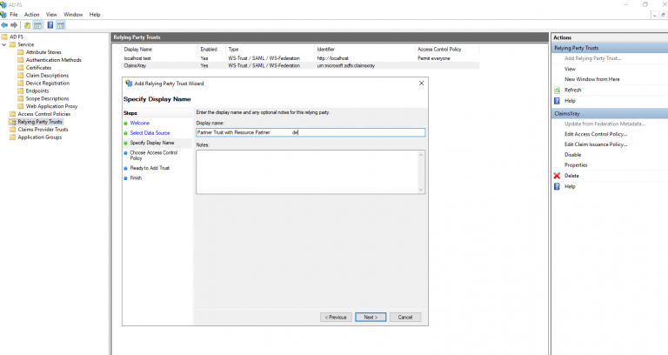668x355 pixels.
Task: Open the Help menu
Action: pos(95,15)
